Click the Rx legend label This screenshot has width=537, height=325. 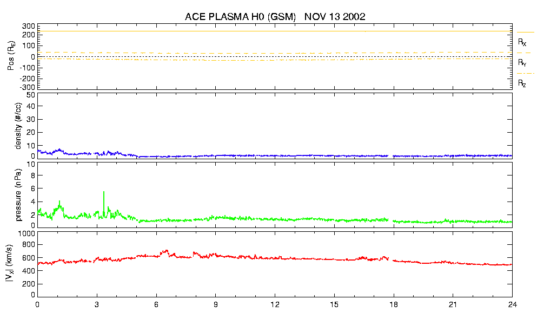coord(522,42)
